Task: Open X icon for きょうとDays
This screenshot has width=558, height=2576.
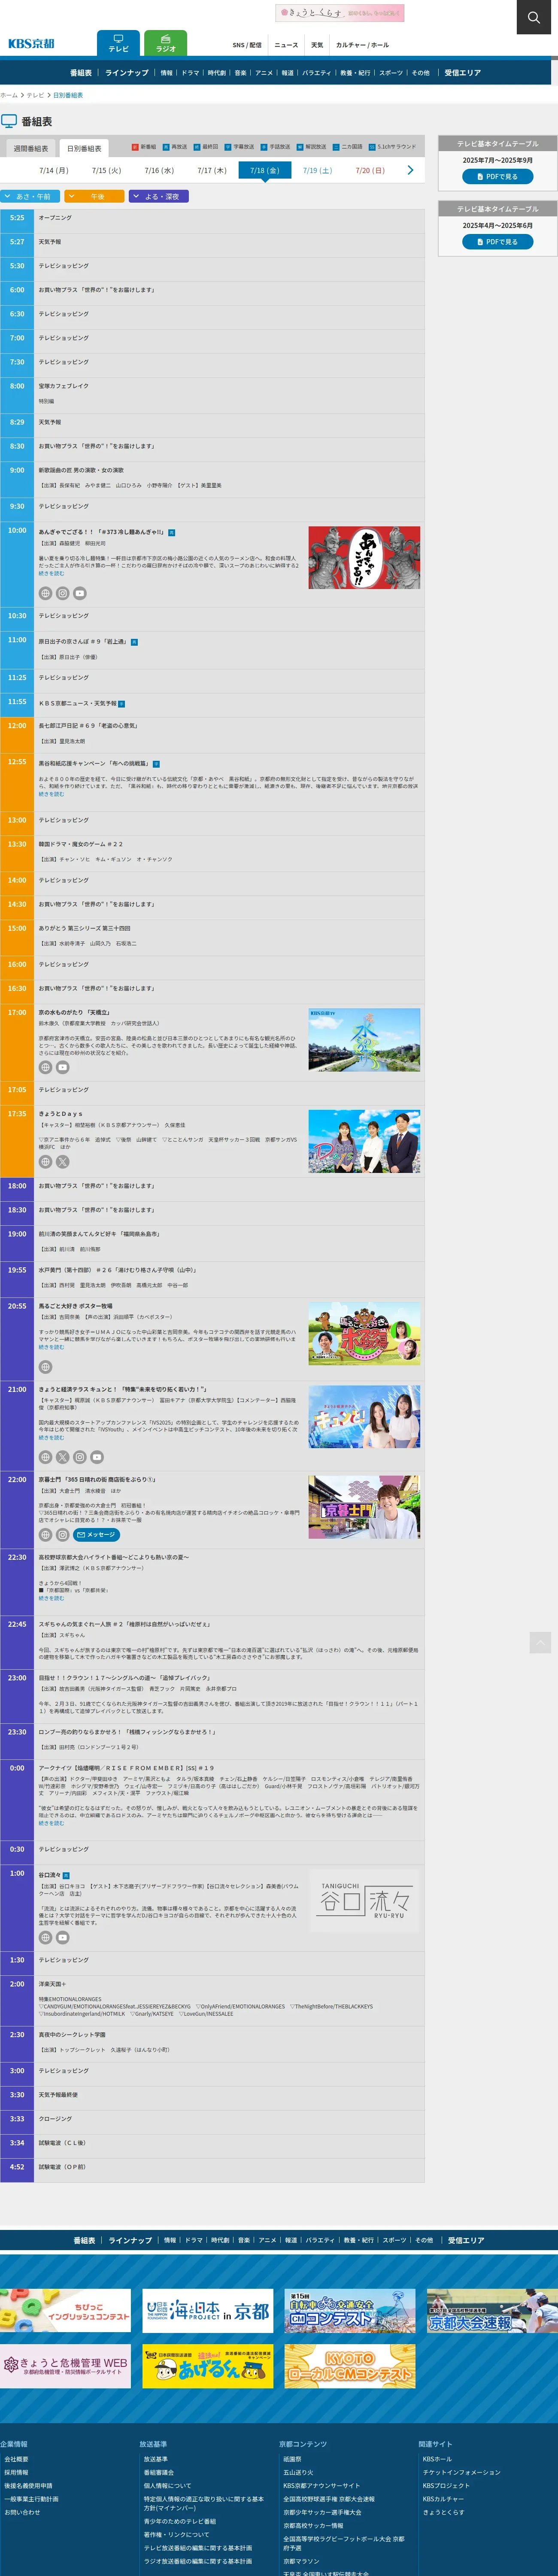Action: (62, 1162)
